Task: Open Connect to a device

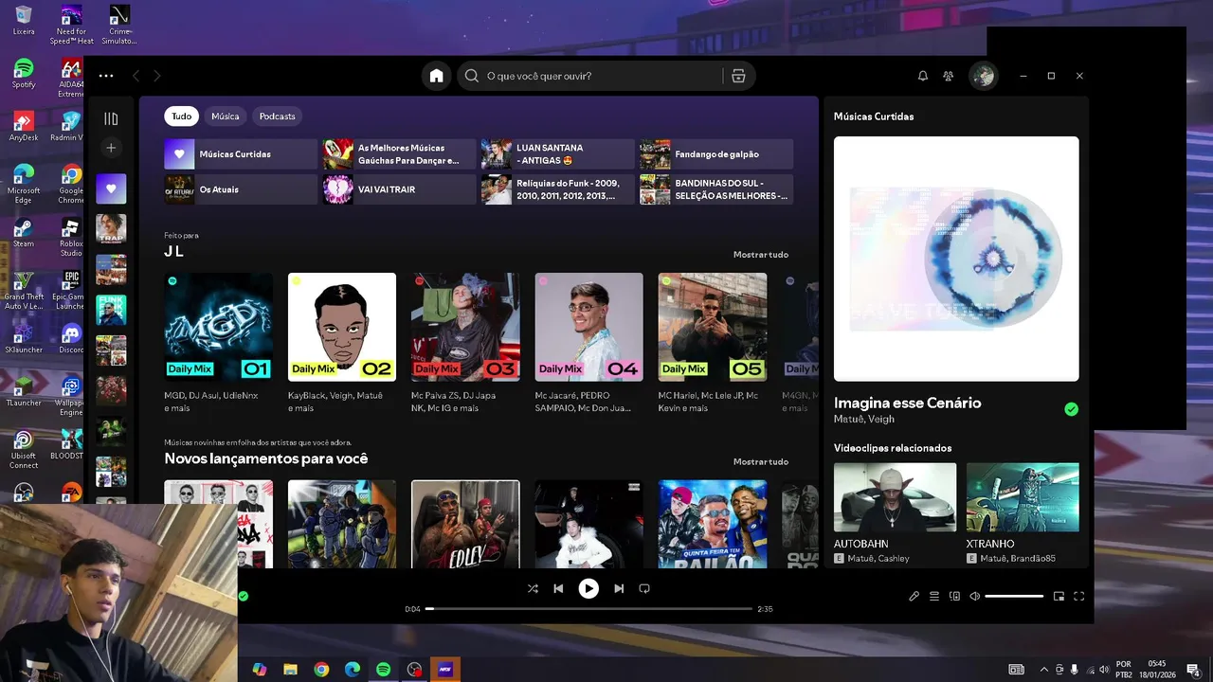Action: tap(954, 597)
